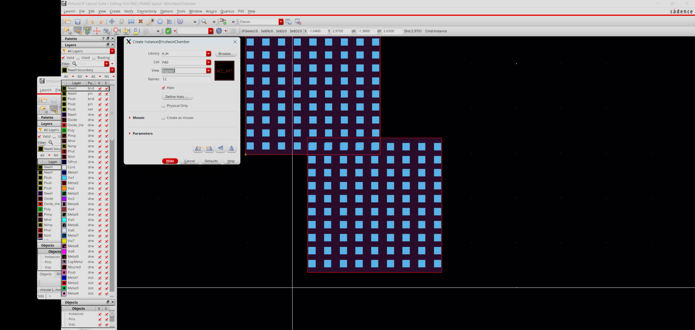
Task: Click the Move tool icon
Action: 112,22
